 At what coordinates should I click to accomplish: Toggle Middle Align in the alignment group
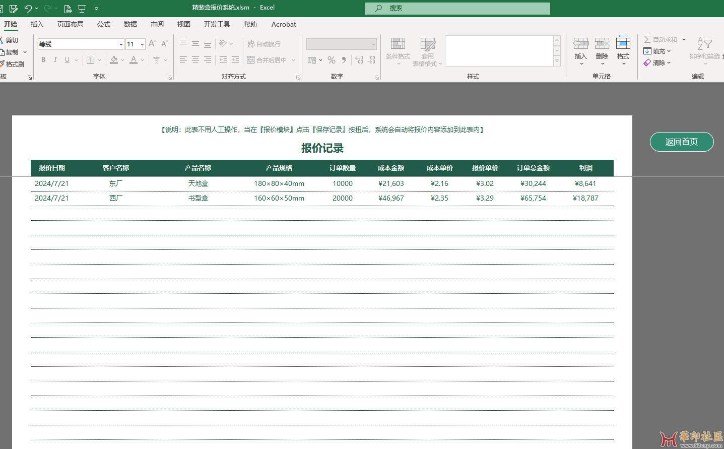click(x=195, y=44)
